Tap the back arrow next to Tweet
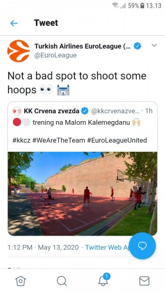 point(14,23)
